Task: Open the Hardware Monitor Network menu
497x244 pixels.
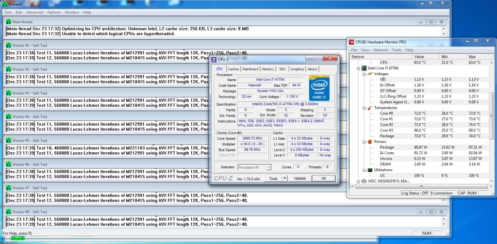Action: [381, 50]
